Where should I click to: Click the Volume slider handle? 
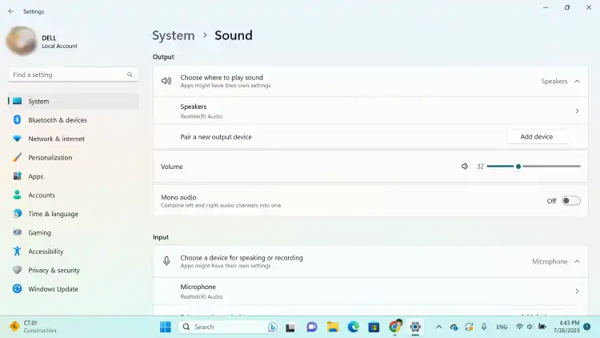[x=518, y=167]
